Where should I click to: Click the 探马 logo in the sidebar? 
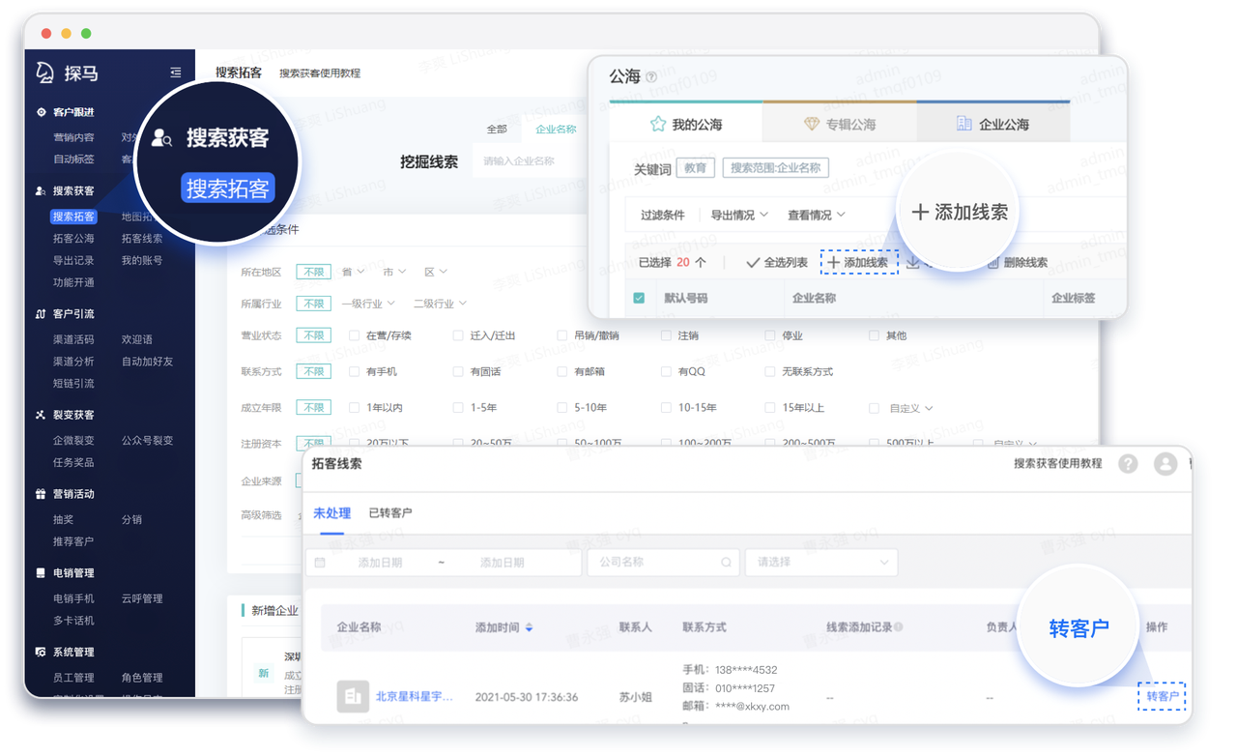[67, 73]
